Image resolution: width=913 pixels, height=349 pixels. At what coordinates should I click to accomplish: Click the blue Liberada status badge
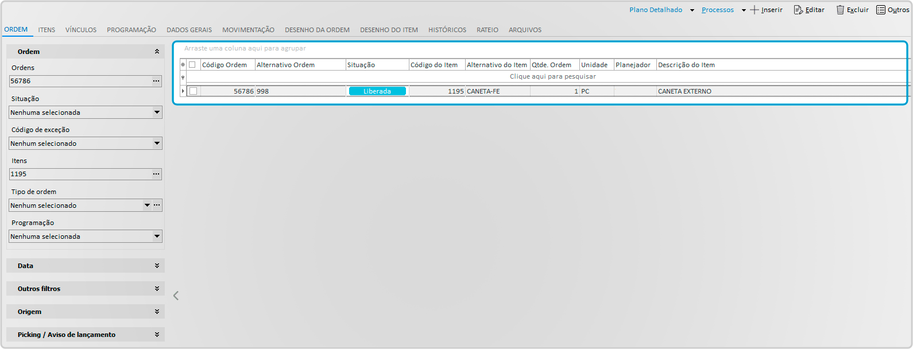pos(377,91)
